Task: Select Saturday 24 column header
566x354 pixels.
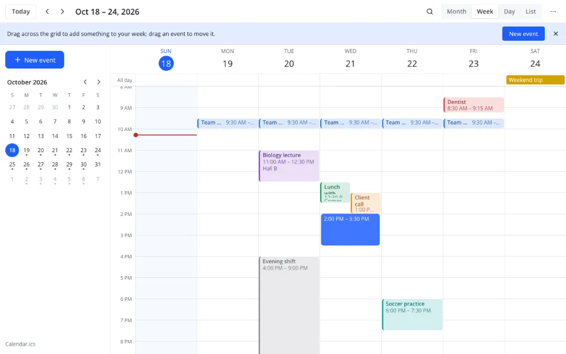Action: [535, 59]
